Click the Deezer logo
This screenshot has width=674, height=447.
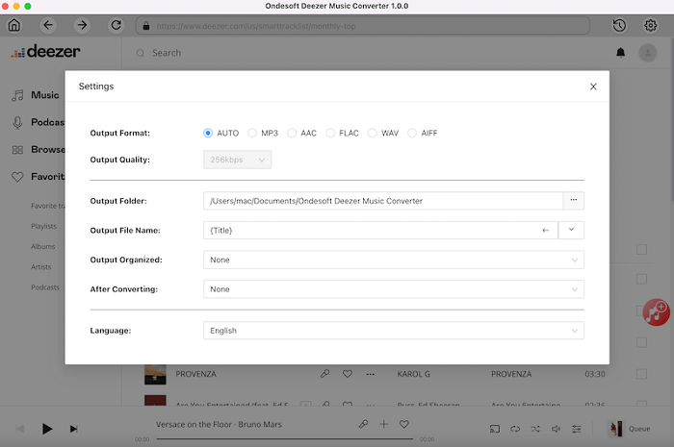click(x=45, y=52)
